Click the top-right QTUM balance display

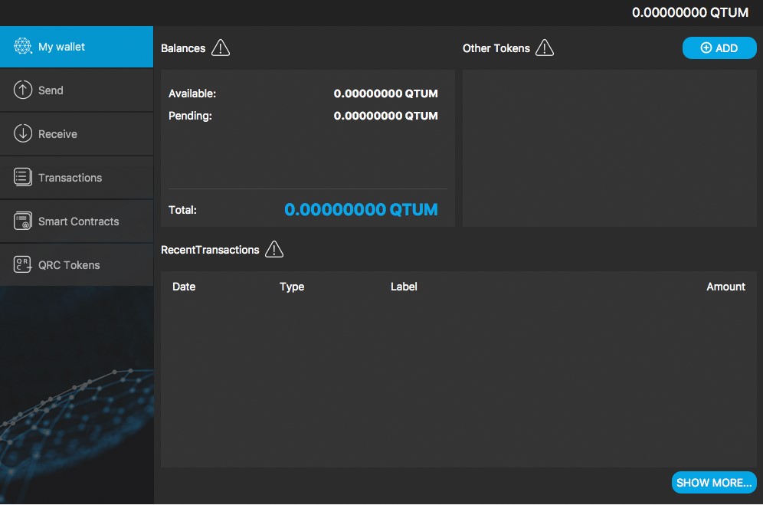[690, 13]
